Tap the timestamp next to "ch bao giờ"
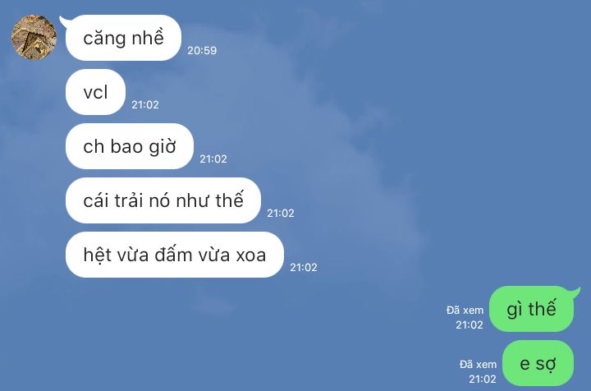Screen dimensions: 591x391 (x=213, y=159)
